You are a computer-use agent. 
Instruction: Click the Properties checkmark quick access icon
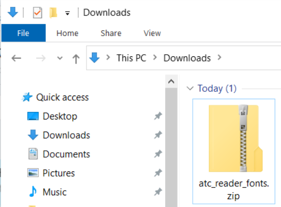(x=38, y=13)
